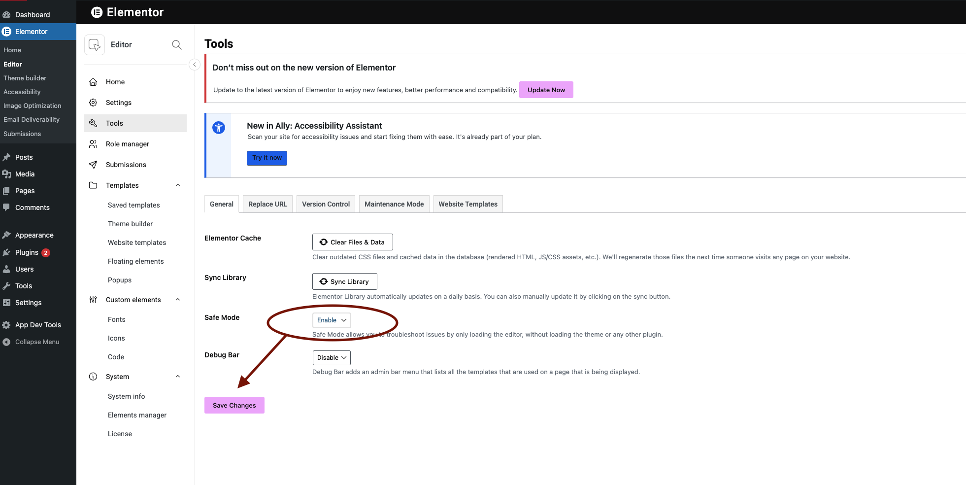Click the Home house icon
The height and width of the screenshot is (485, 966).
(x=93, y=82)
